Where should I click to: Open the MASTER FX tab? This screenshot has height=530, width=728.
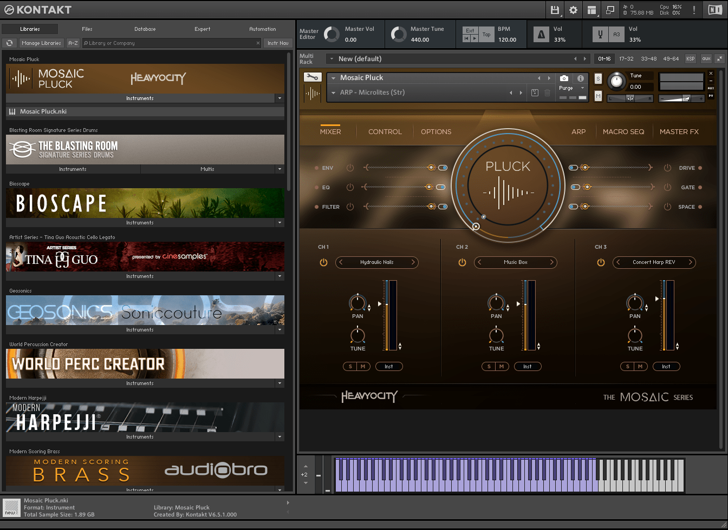point(679,132)
